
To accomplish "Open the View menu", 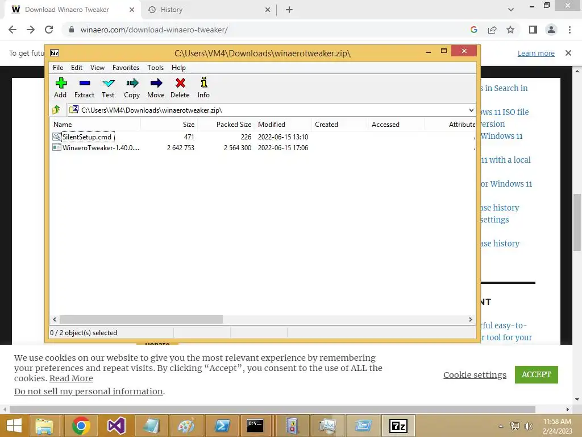I will tap(97, 68).
